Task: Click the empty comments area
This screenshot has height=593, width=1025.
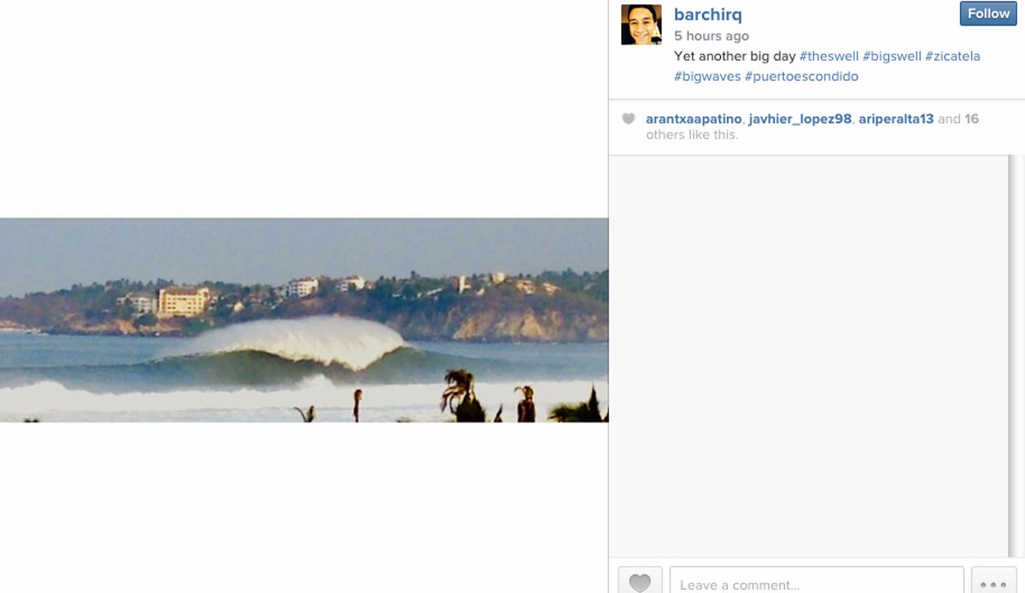Action: coord(809,356)
